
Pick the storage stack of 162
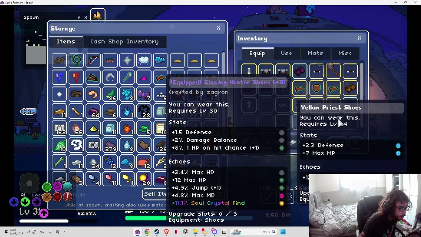point(60,129)
